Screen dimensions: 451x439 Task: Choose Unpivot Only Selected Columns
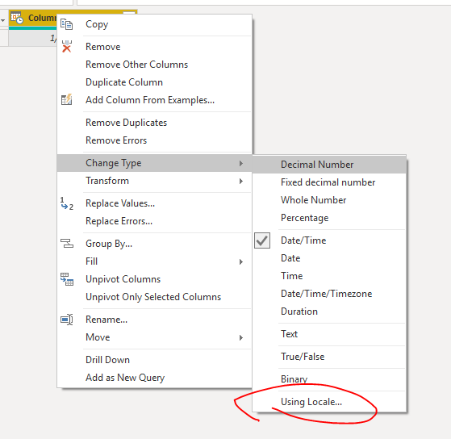154,297
